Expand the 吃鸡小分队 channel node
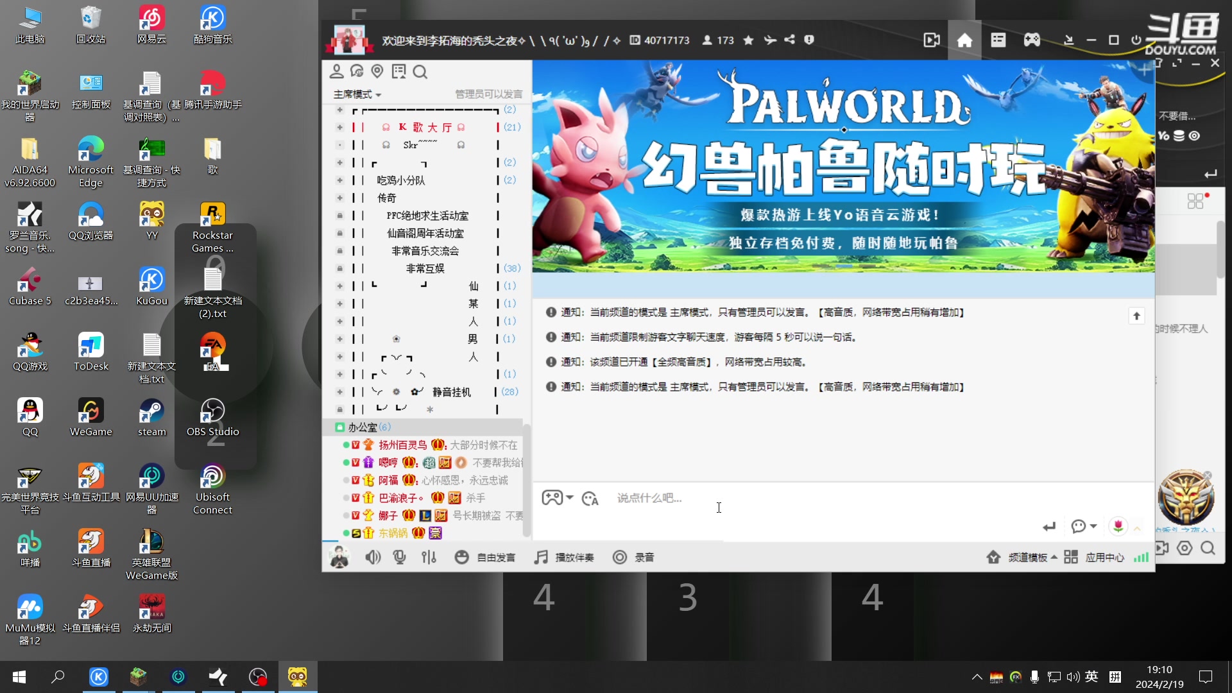Image resolution: width=1232 pixels, height=693 pixels. coord(339,180)
